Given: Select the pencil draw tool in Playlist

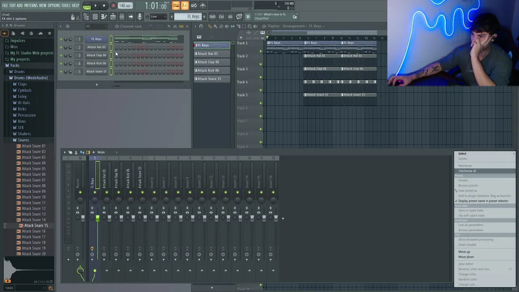Looking at the screenshot, I should point(210,26).
